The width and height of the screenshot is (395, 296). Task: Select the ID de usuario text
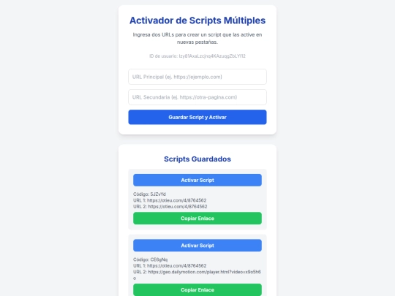click(197, 56)
